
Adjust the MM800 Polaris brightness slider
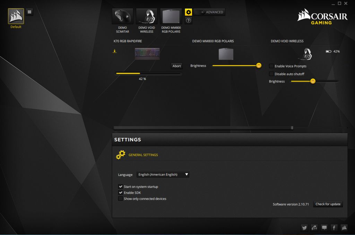[236, 65]
